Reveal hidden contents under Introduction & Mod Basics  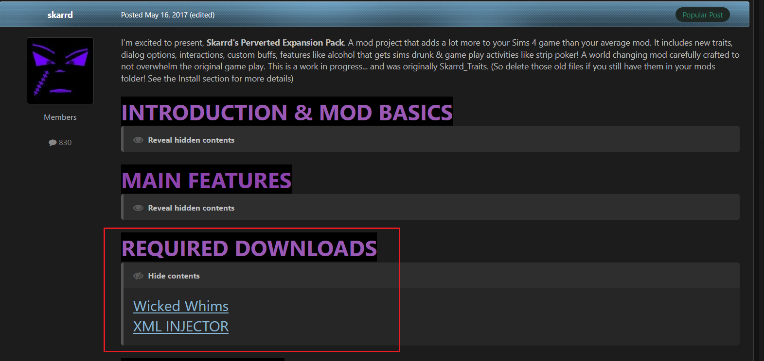coord(191,140)
